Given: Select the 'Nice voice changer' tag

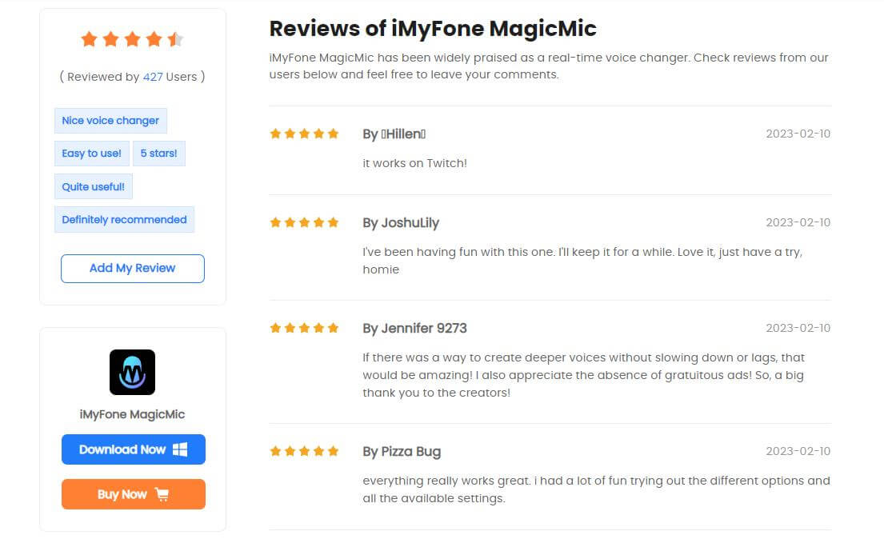Looking at the screenshot, I should pos(110,121).
